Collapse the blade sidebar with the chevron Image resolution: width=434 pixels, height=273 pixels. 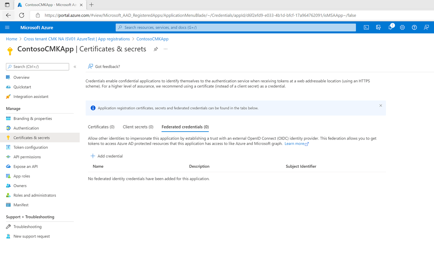click(75, 66)
